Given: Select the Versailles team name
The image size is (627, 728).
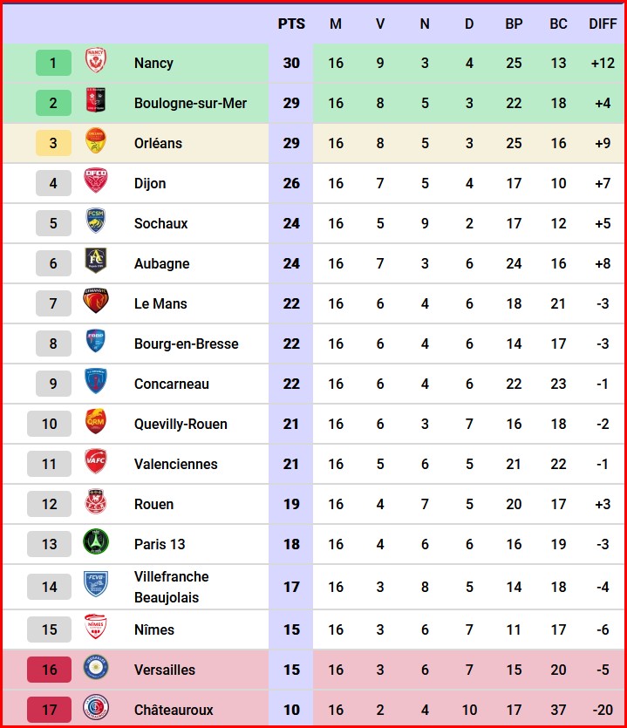Looking at the screenshot, I should pos(165,670).
